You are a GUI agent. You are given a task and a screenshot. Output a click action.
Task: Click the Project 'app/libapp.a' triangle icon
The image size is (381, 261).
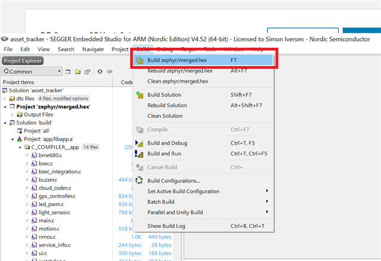(x=20, y=139)
